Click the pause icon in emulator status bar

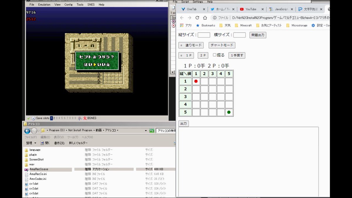coord(33,118)
